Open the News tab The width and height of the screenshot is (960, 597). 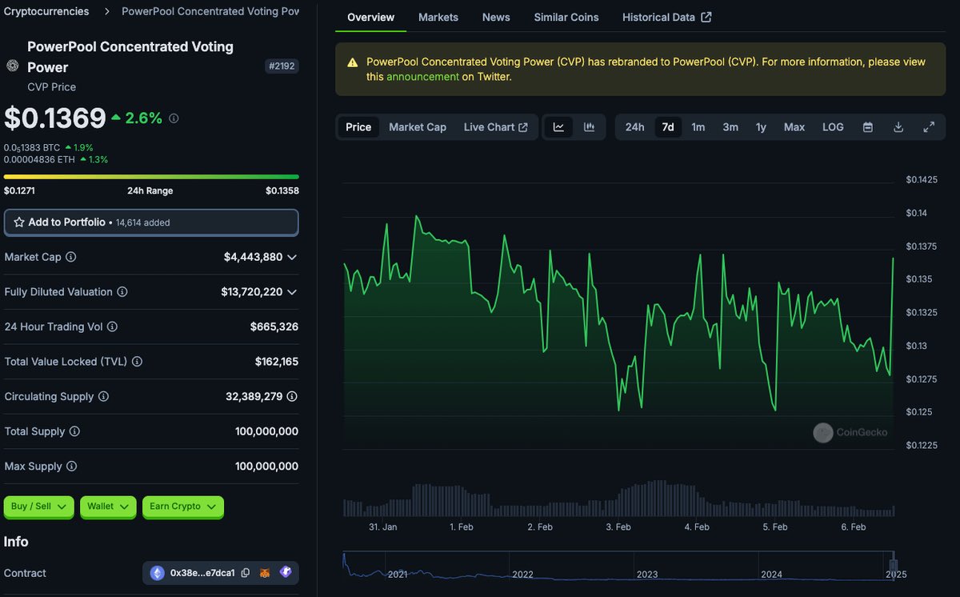pos(496,17)
